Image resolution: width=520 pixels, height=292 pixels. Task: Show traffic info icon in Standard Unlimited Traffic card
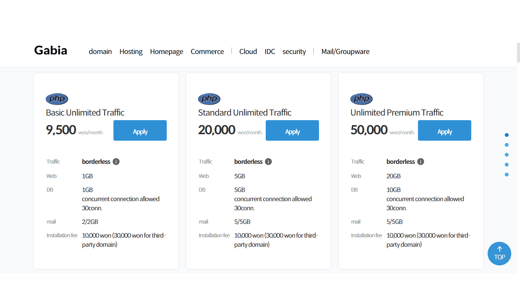click(268, 162)
